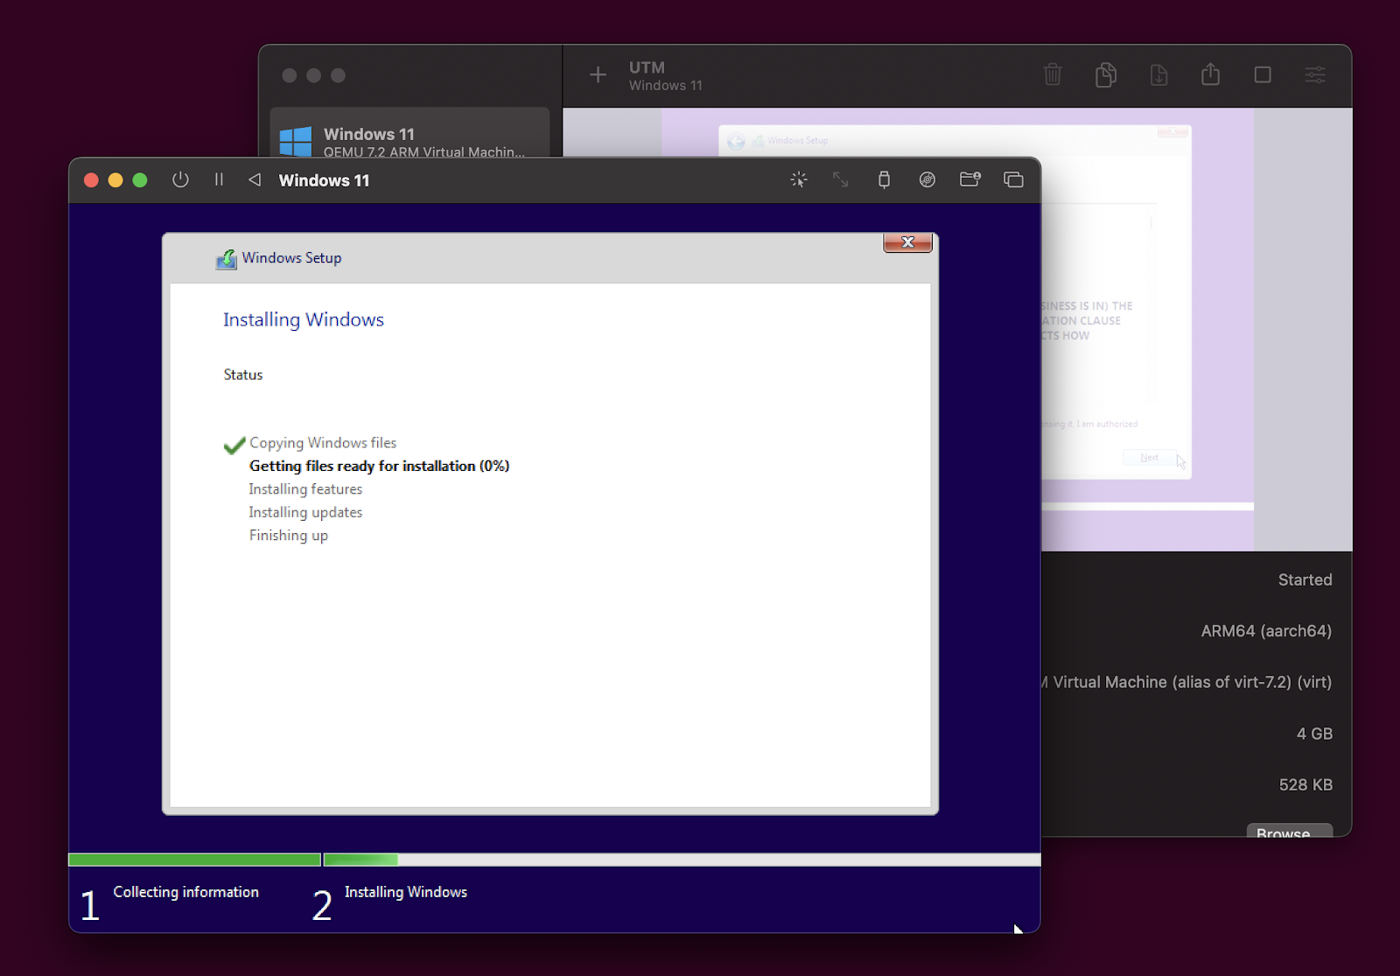Screen dimensions: 1400x976
Task: Click the move VM download icon in UTM
Action: (x=1158, y=75)
